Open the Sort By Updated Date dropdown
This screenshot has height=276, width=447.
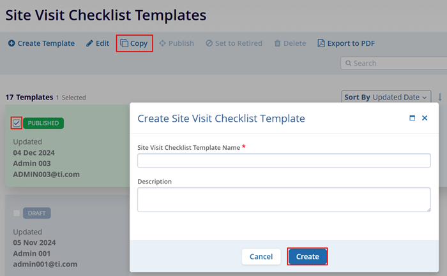(386, 97)
